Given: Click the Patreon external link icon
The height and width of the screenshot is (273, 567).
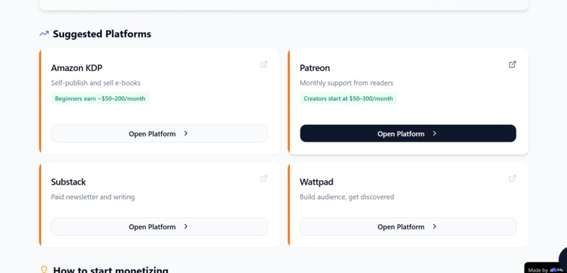Looking at the screenshot, I should (512, 65).
